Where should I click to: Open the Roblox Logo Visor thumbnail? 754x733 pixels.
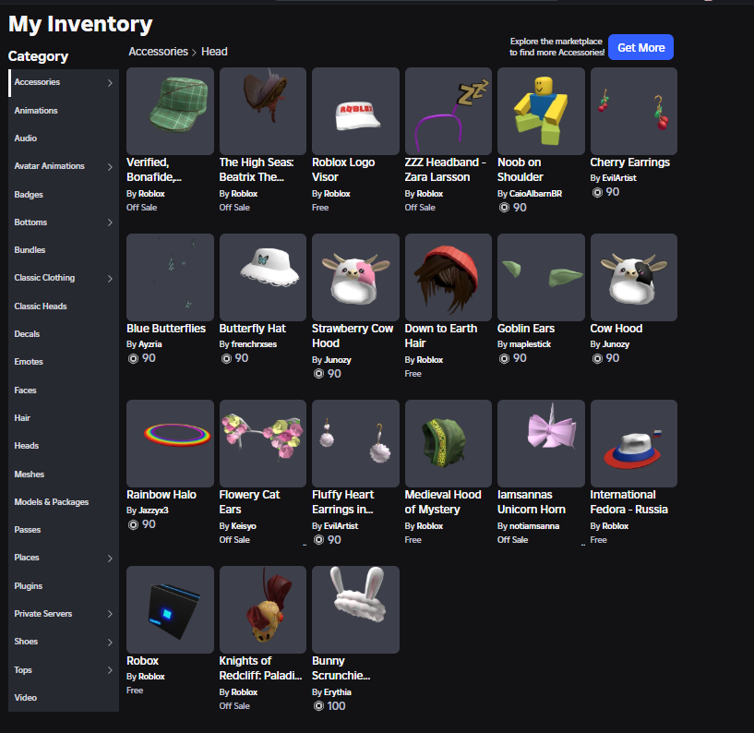[355, 111]
